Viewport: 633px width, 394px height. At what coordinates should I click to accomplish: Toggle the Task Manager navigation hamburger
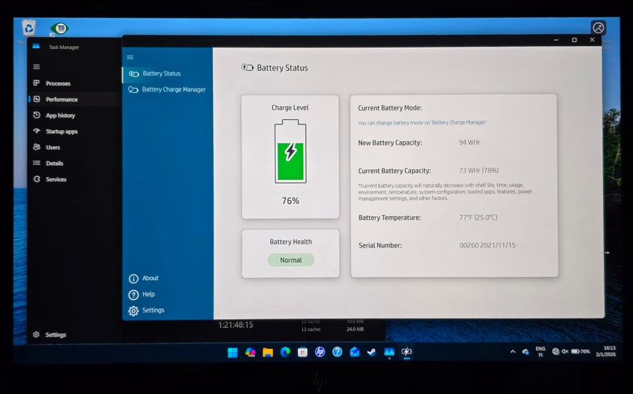click(x=37, y=67)
